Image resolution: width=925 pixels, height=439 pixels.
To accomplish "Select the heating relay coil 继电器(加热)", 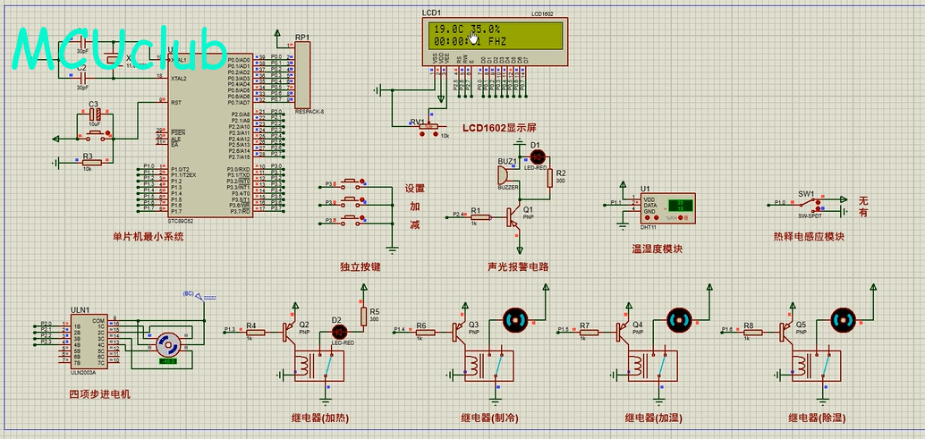I will click(x=307, y=365).
